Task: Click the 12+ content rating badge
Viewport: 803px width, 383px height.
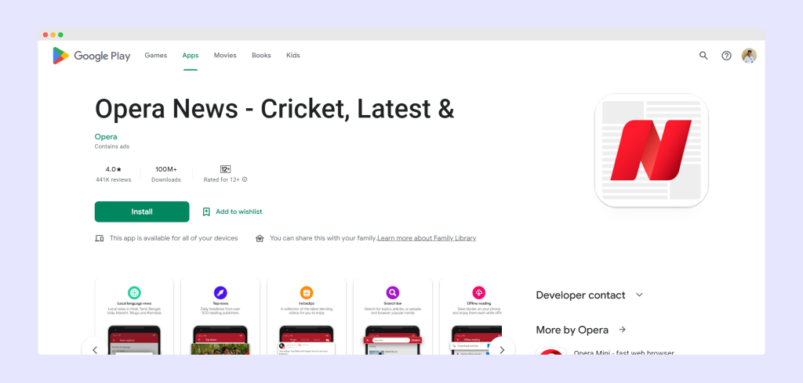Action: [225, 169]
